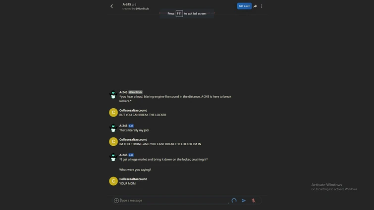Open the share arrow icon
Screen dimensions: 374x210
tap(255, 6)
